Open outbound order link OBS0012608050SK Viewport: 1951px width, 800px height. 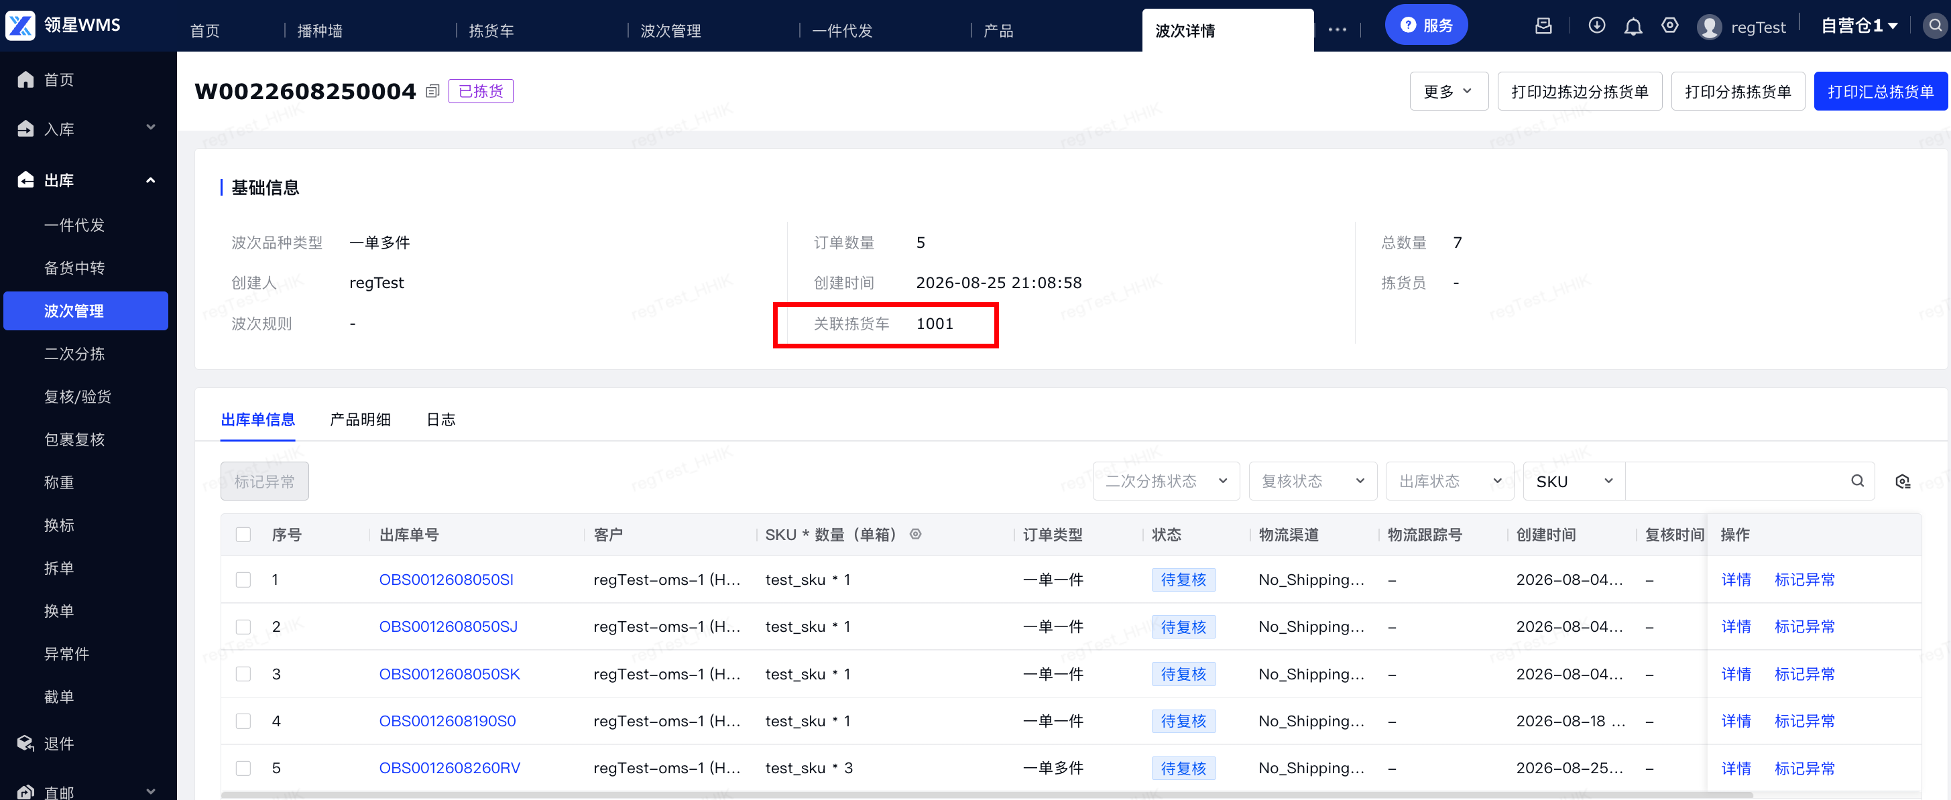(x=449, y=674)
